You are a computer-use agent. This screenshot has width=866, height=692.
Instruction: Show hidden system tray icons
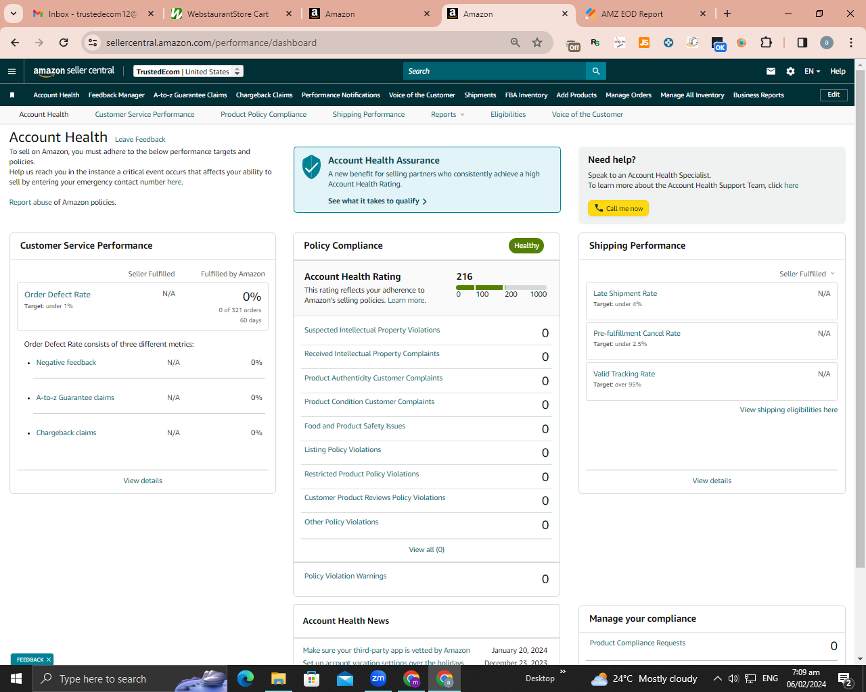717,678
